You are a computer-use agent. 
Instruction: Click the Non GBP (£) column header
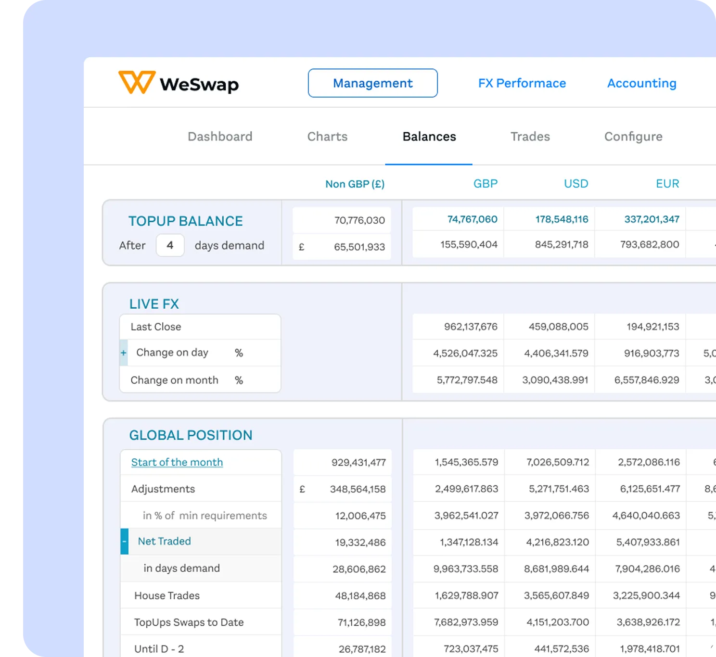click(x=355, y=184)
